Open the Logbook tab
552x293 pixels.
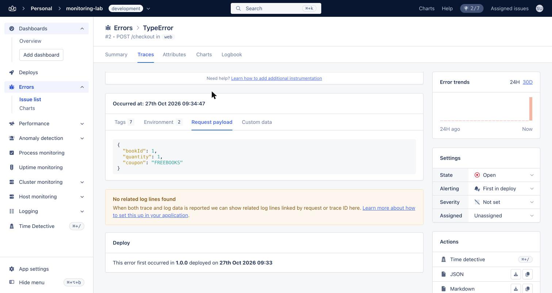tap(231, 54)
